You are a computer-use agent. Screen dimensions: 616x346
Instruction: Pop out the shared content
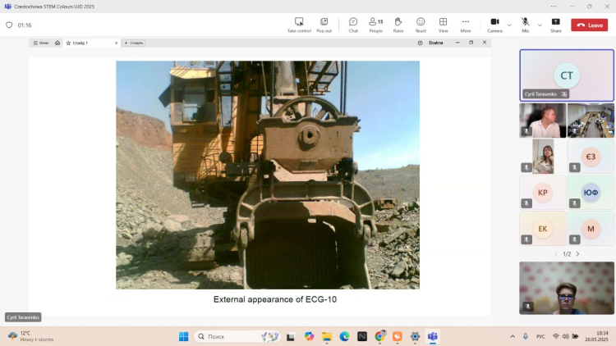click(324, 25)
